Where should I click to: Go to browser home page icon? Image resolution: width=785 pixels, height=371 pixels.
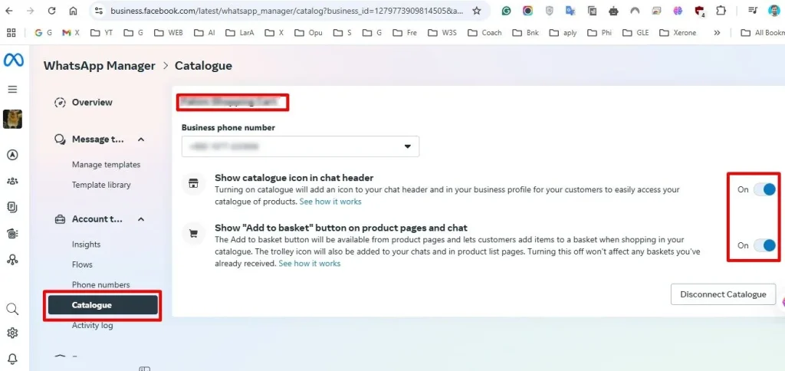[x=73, y=11]
